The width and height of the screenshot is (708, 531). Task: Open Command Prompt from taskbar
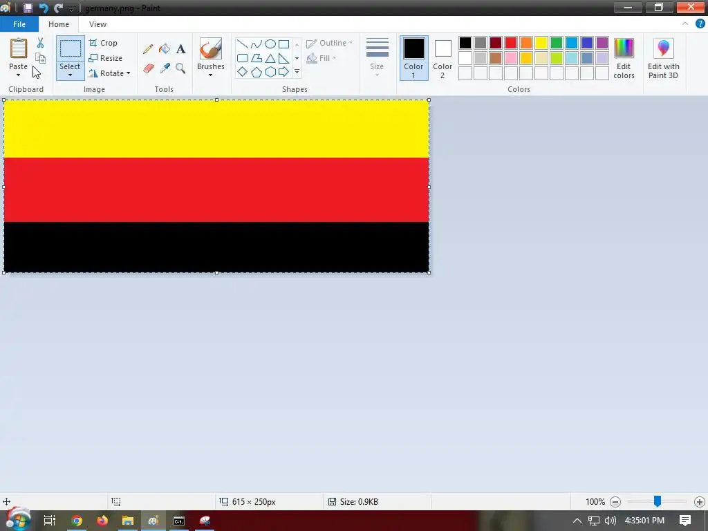coord(179,521)
